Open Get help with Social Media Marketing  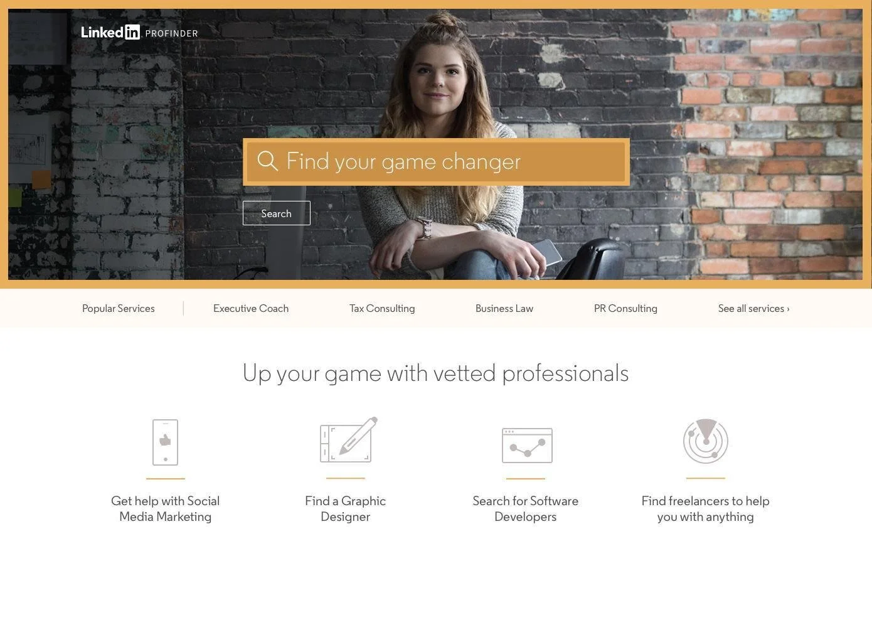tap(166, 509)
